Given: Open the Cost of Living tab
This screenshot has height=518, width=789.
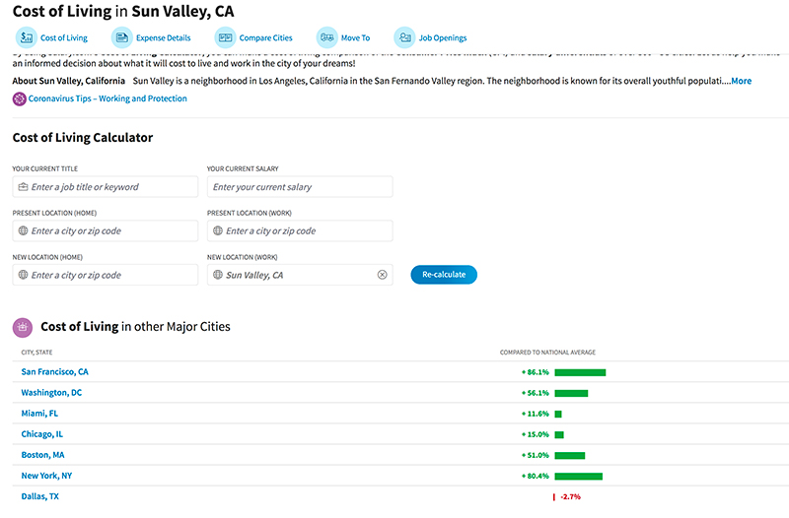Looking at the screenshot, I should [64, 37].
